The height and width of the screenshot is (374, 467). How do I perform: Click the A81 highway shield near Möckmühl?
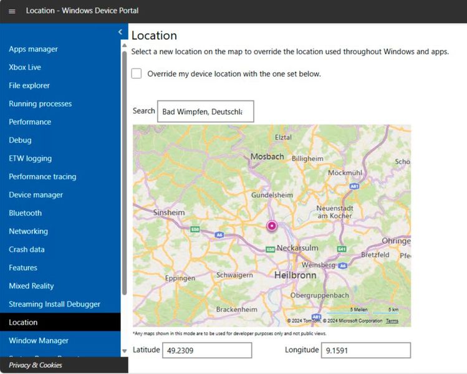point(354,186)
